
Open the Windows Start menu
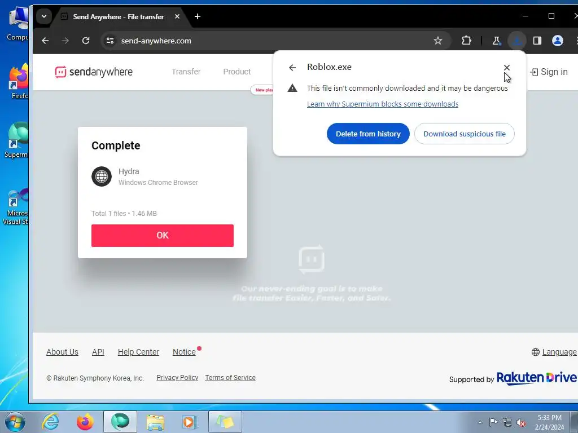pyautogui.click(x=15, y=422)
